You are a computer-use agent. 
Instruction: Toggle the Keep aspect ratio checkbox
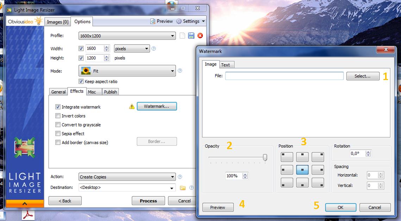point(81,81)
